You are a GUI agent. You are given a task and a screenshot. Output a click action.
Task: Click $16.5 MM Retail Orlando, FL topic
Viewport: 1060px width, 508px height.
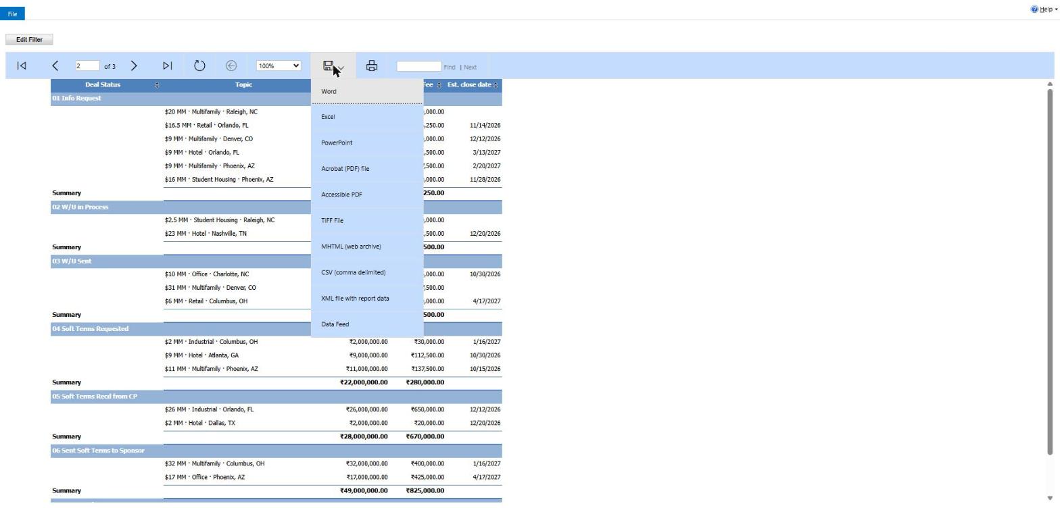(206, 126)
